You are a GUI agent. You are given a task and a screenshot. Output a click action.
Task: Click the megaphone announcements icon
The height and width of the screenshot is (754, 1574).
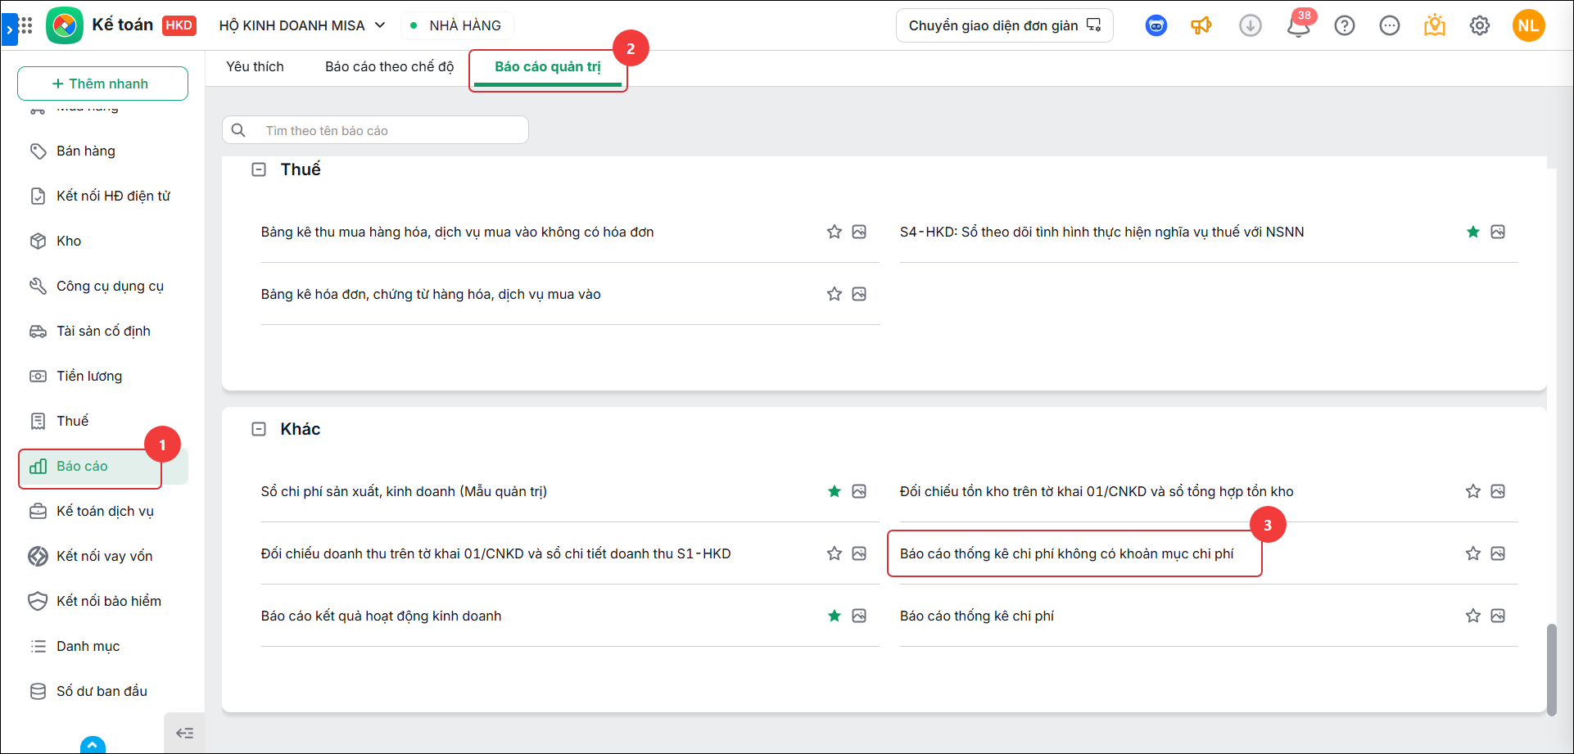(x=1201, y=26)
